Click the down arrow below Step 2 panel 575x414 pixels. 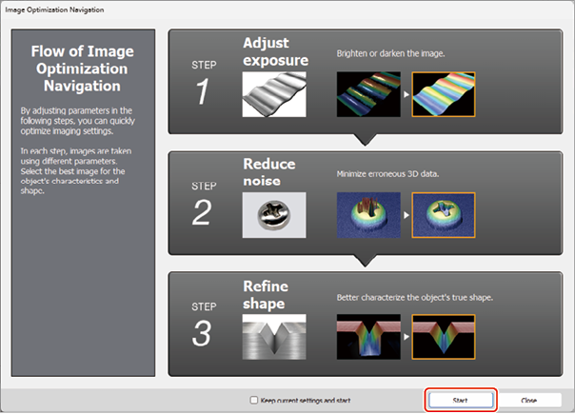tap(361, 261)
